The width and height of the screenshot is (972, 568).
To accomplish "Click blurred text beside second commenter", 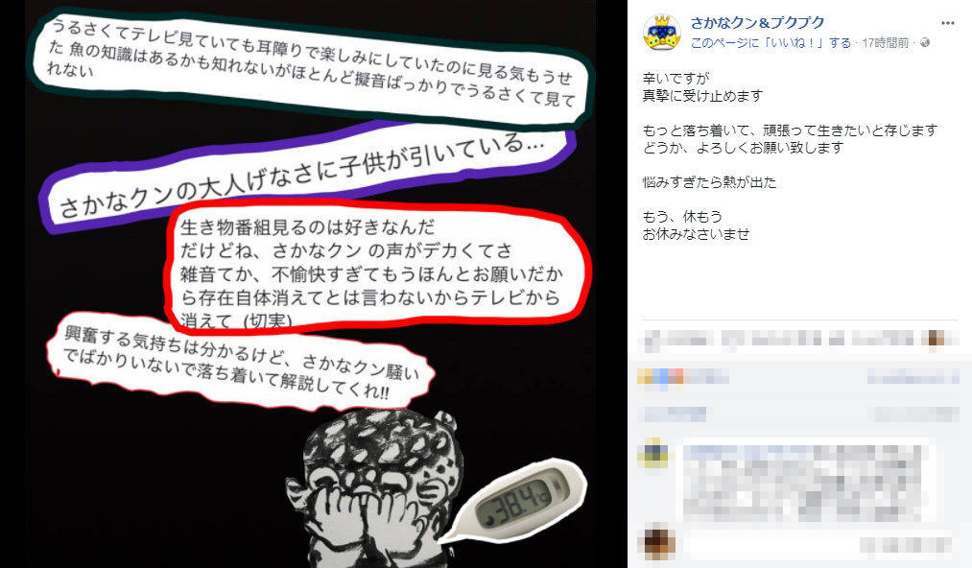I will tap(907, 544).
